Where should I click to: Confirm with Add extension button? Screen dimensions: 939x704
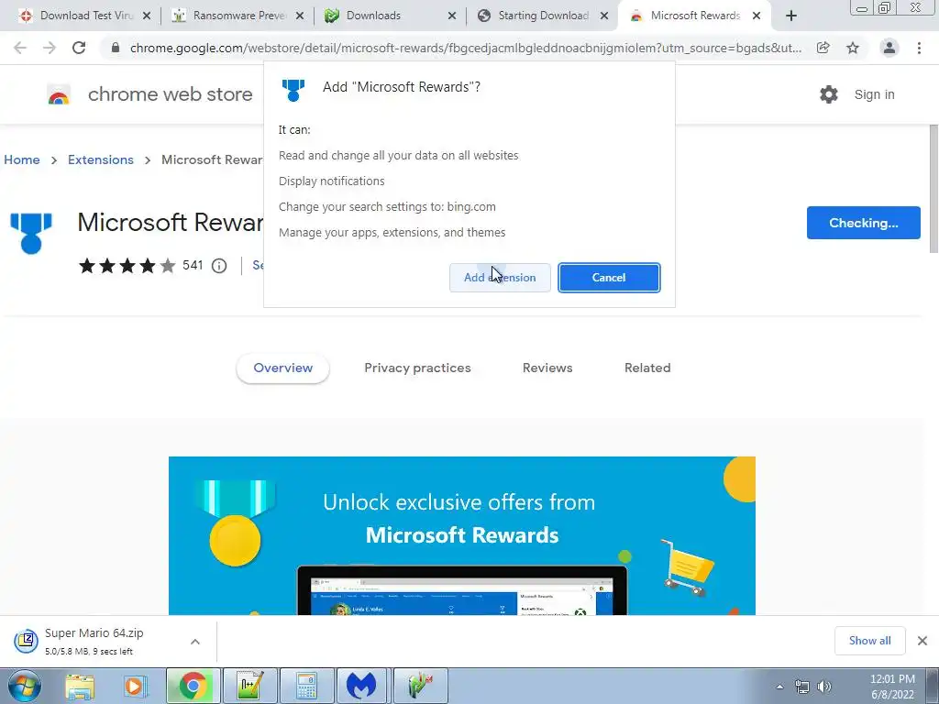(500, 278)
